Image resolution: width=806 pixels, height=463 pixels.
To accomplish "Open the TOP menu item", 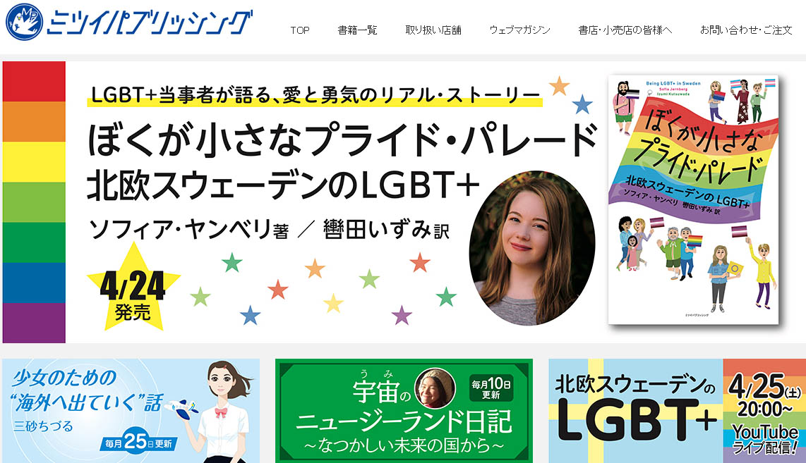I will [300, 30].
